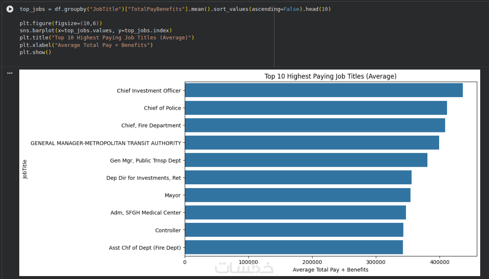The height and width of the screenshot is (279, 489).
Task: Open the cell output options menu
Action: tap(10, 73)
